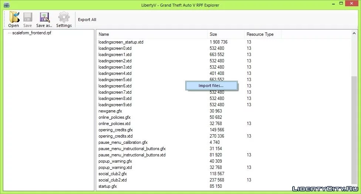Select the file loadingscreen5.xtd
Viewport: 361px width, 194px height.
(115, 80)
